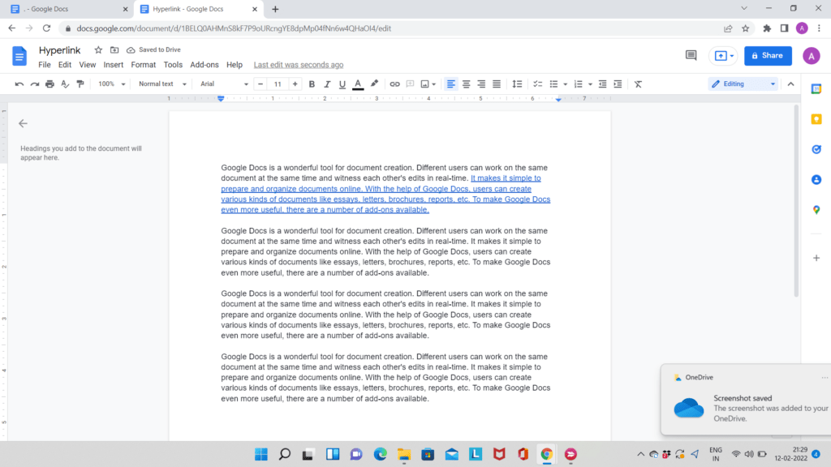Select the Paint format tool

pos(78,84)
